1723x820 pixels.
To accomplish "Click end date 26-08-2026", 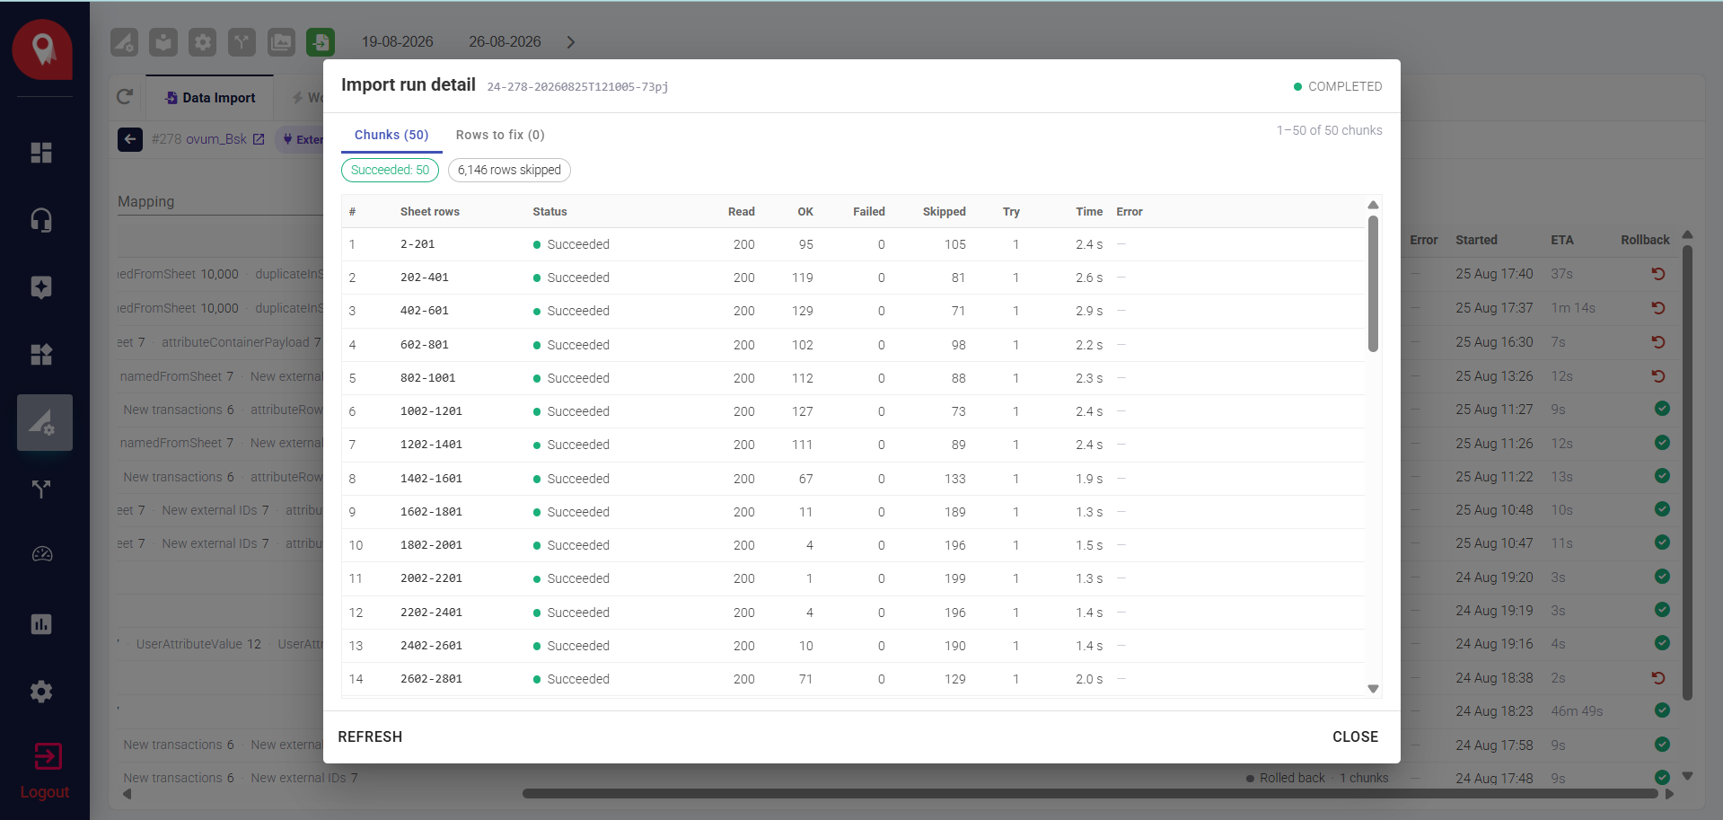I will click(505, 42).
